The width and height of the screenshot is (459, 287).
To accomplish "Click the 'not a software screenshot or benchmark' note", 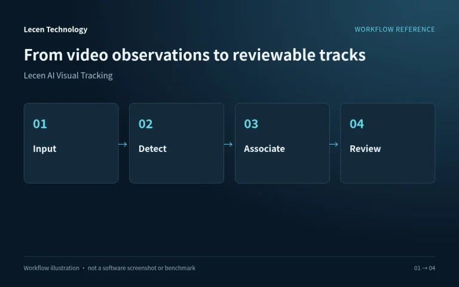I will (x=142, y=268).
